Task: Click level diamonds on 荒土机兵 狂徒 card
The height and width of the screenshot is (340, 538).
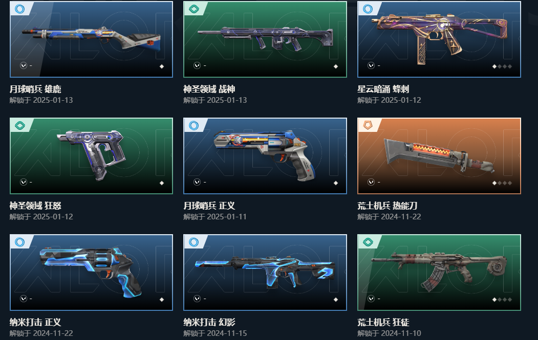Action: click(502, 300)
